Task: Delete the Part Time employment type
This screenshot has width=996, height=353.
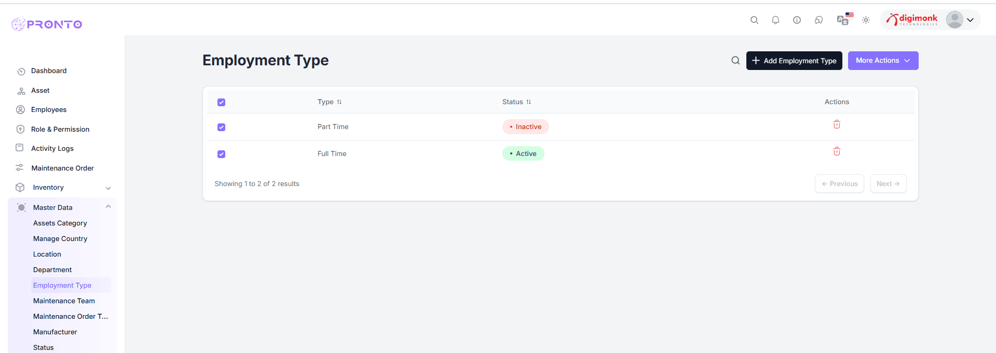Action: point(837,124)
